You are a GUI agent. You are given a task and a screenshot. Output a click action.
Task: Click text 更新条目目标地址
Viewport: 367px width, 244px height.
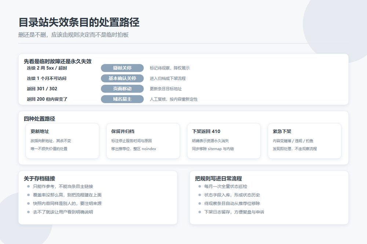pyautogui.click(x=166, y=89)
